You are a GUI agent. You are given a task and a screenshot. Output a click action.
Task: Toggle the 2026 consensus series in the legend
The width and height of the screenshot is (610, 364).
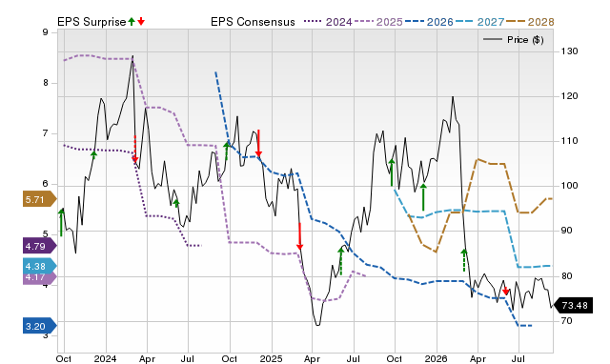[x=429, y=22]
